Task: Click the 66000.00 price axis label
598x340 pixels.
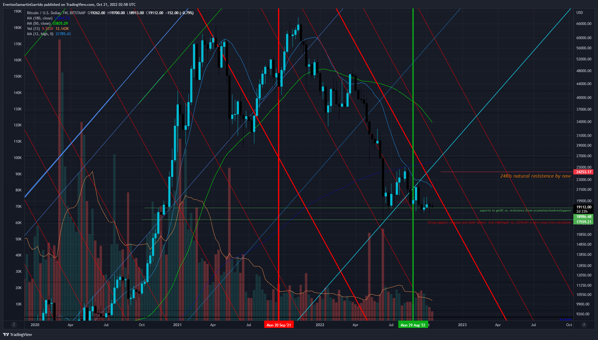Action: coord(584,24)
